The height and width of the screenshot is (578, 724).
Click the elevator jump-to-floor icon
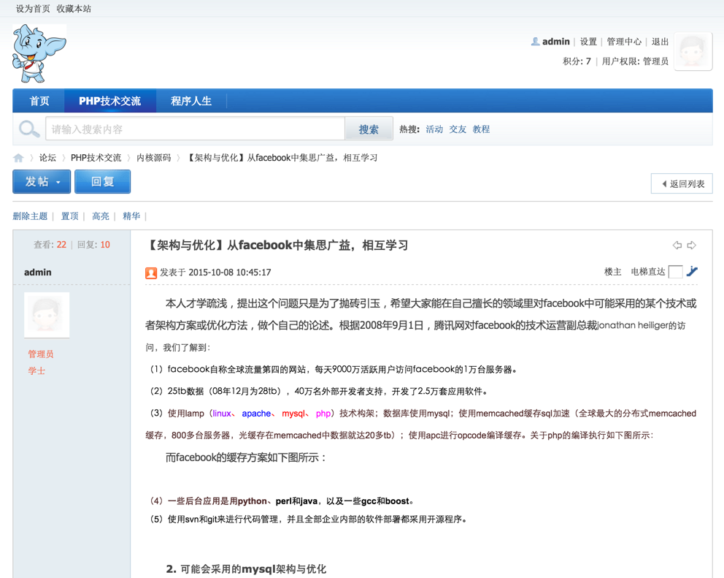point(692,271)
